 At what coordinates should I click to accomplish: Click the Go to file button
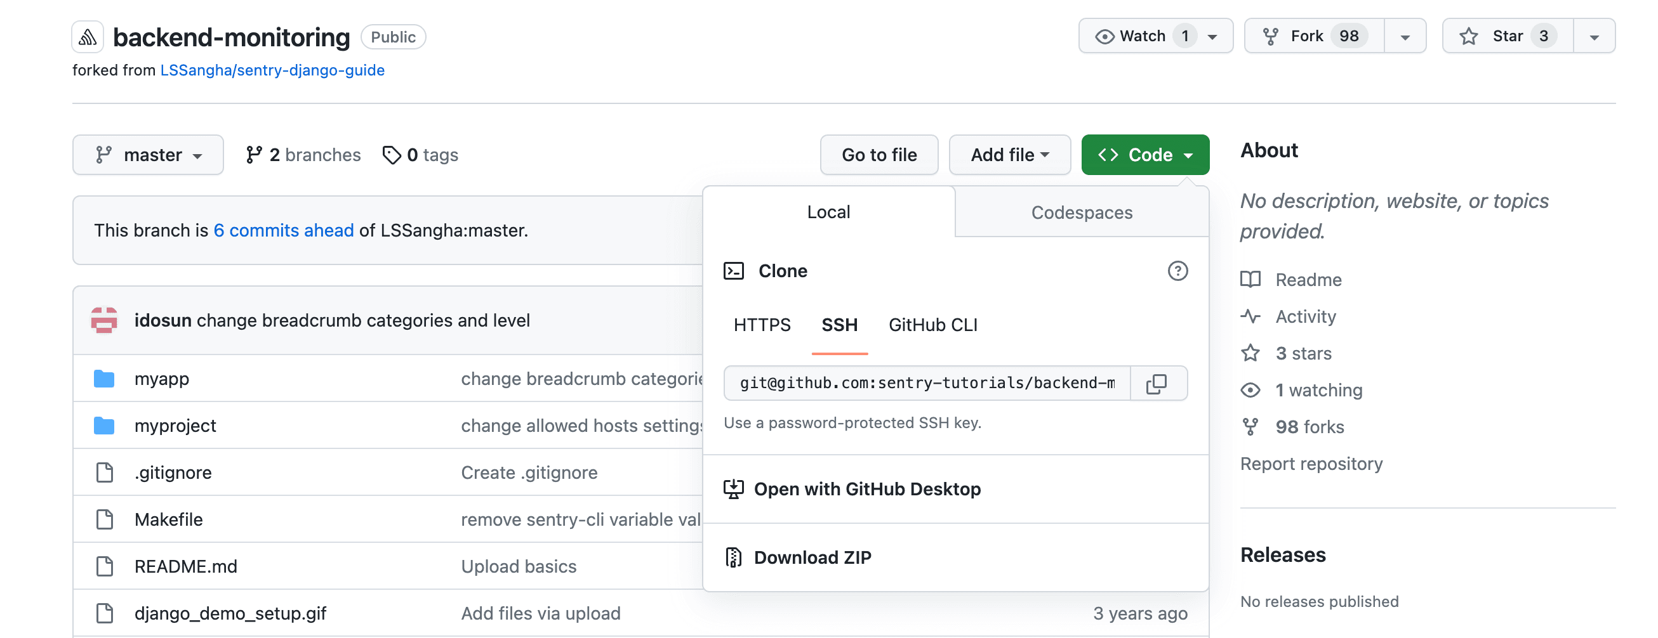tap(879, 154)
